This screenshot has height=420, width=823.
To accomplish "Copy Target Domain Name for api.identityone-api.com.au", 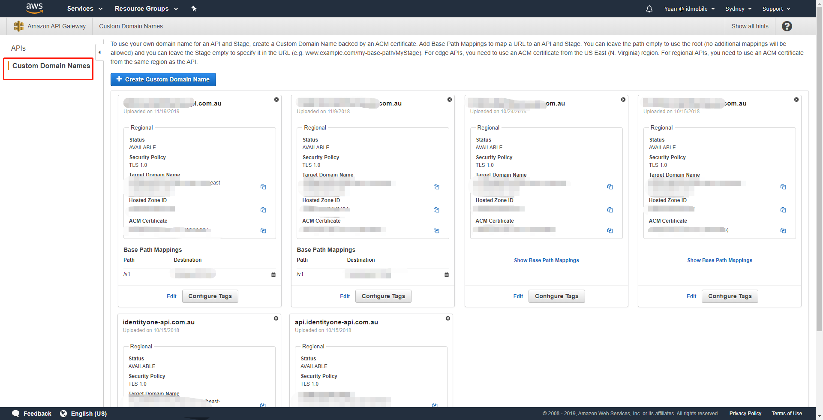I will pyautogui.click(x=435, y=405).
